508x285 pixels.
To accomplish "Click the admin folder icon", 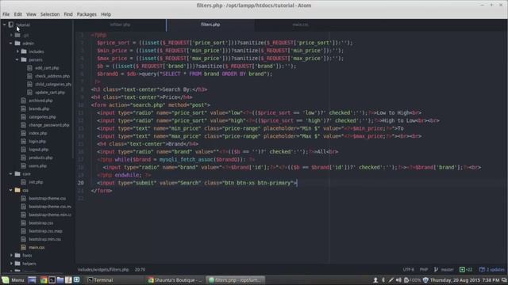I will point(17,43).
